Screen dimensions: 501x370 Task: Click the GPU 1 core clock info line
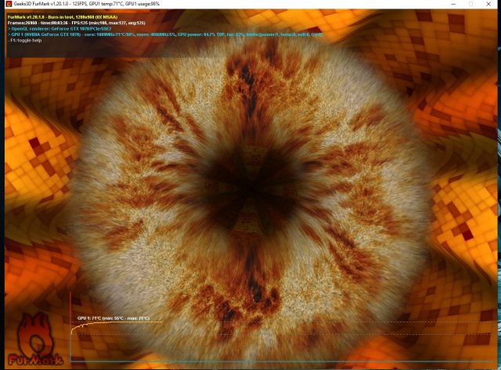(117, 35)
